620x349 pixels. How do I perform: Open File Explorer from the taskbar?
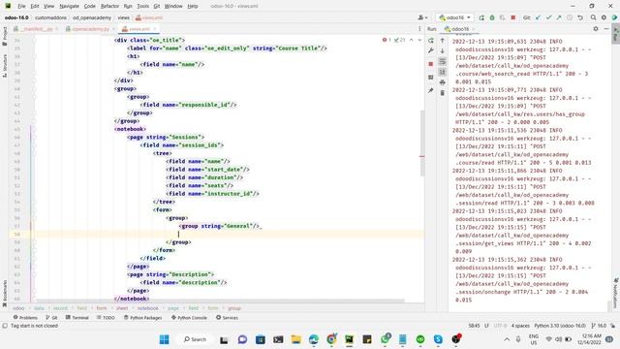point(295,339)
